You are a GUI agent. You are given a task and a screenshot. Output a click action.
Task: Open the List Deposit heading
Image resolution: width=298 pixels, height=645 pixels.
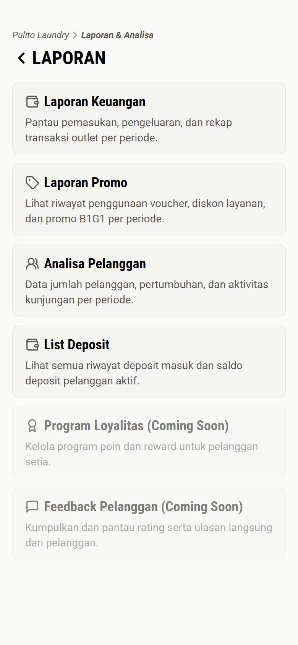point(77,345)
